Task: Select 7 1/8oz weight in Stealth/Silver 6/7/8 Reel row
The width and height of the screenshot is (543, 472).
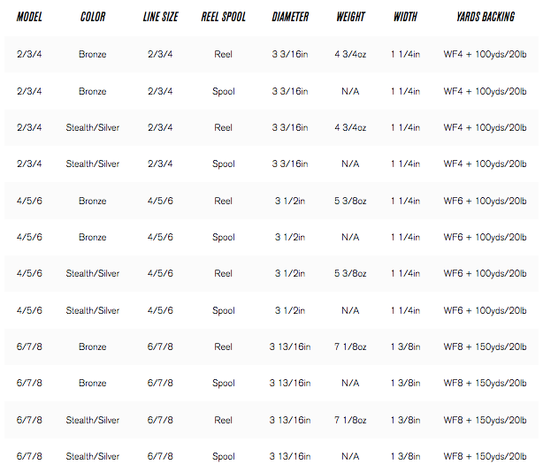Action: click(x=350, y=420)
